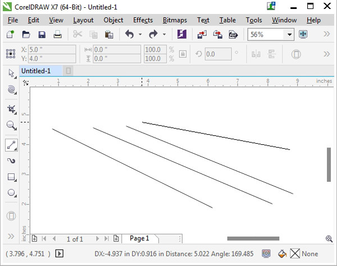
Task: Click the None outline swatch
Action: (295, 254)
